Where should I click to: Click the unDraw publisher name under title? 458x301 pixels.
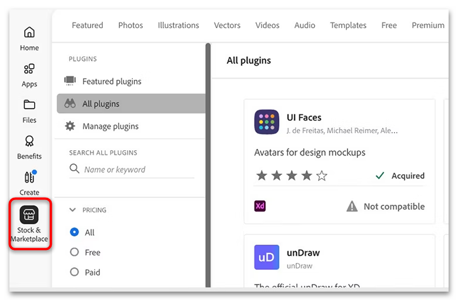(x=299, y=266)
